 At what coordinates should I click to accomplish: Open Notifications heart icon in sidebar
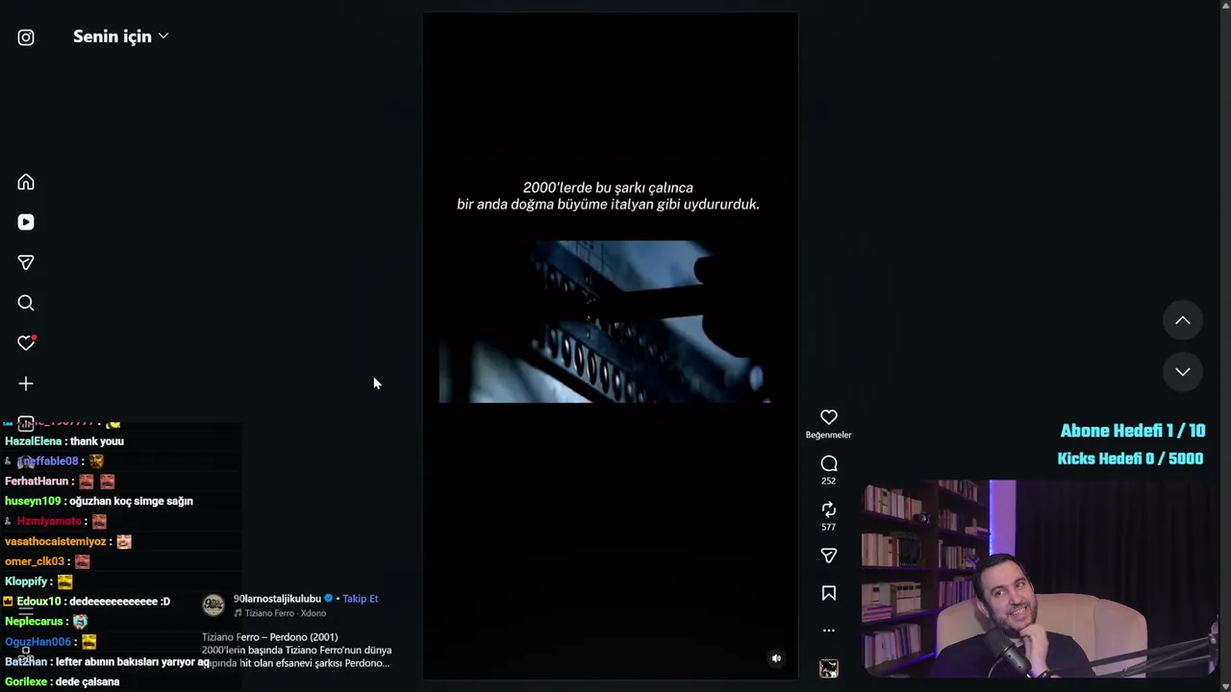coord(26,343)
